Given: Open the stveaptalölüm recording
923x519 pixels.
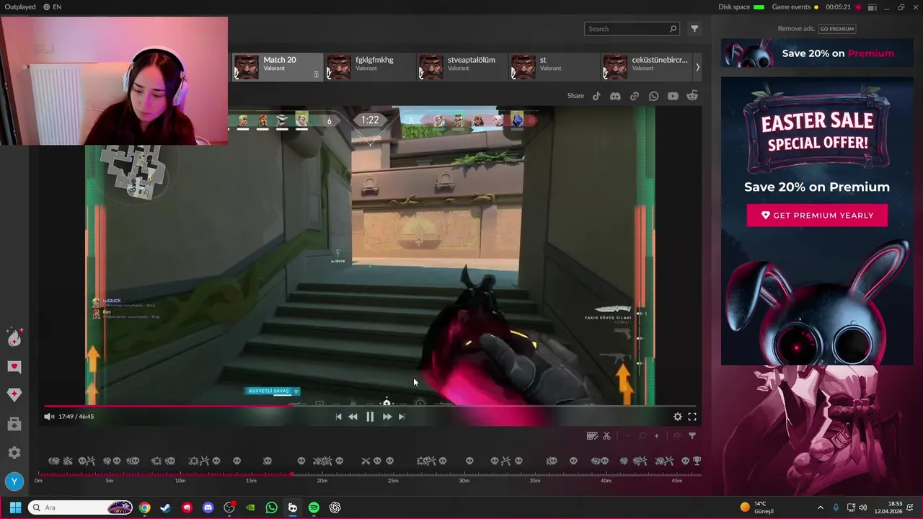Looking at the screenshot, I should pyautogui.click(x=461, y=66).
